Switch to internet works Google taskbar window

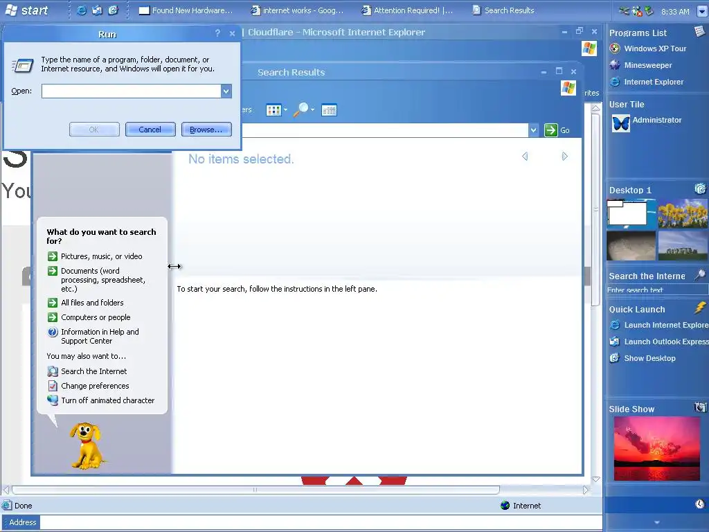297,10
